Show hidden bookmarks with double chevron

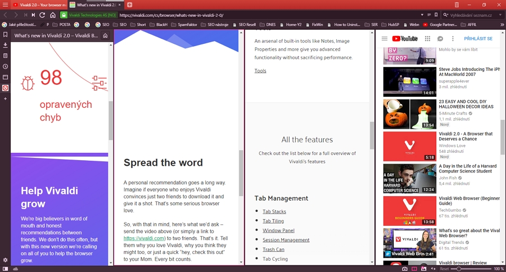point(502,25)
